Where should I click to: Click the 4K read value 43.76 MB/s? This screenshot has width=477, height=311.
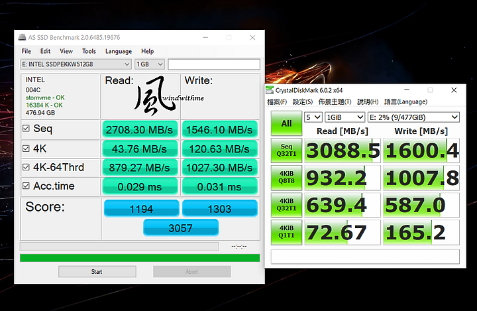pos(140,149)
